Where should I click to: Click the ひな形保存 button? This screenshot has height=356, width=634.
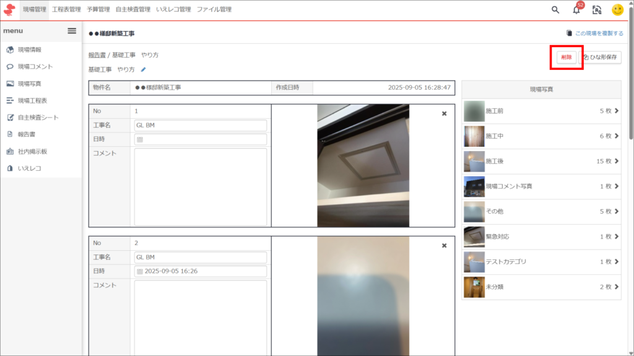(x=599, y=57)
